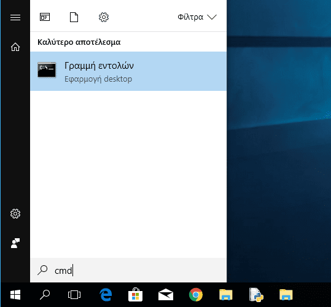Open the first File Explorer taskbar icon

(226, 295)
